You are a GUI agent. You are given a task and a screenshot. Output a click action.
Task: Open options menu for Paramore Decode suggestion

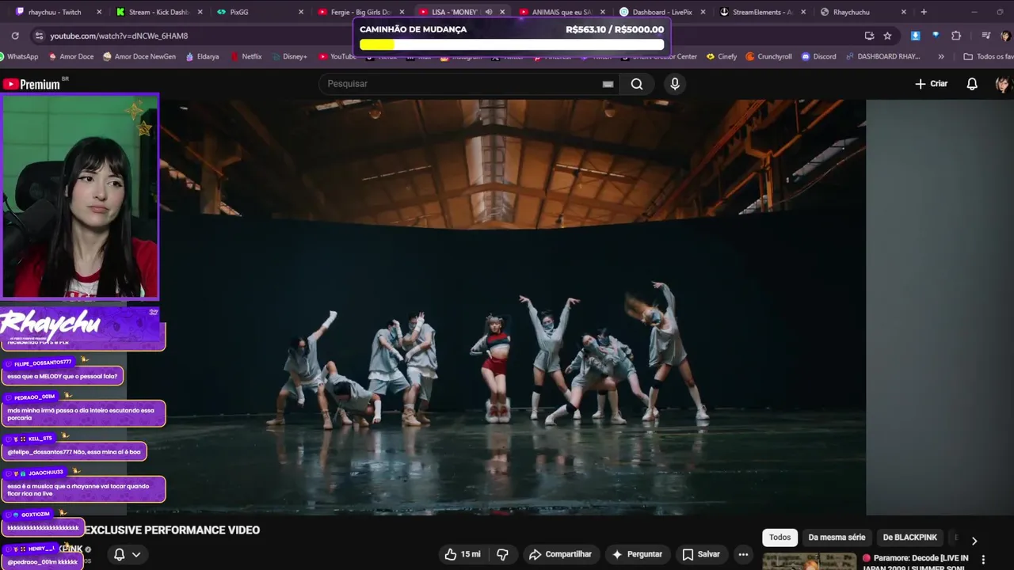[984, 559]
